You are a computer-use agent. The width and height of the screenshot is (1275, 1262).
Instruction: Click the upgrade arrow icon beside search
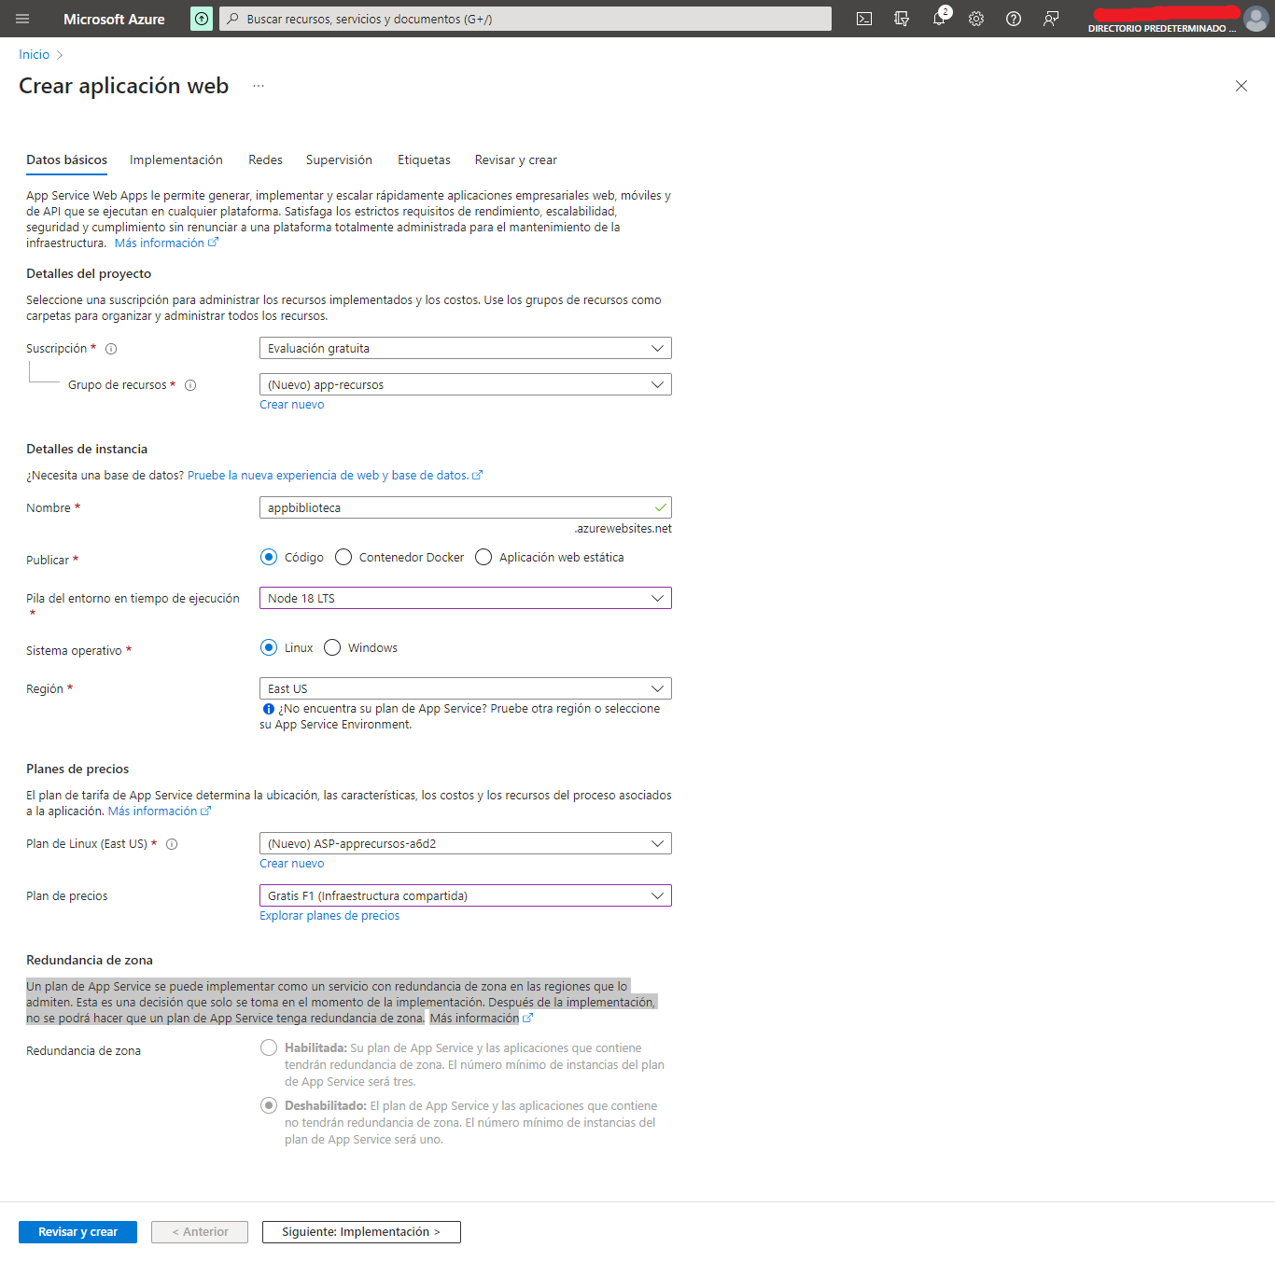click(x=202, y=19)
